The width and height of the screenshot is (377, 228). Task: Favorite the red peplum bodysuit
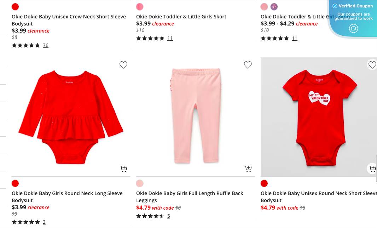(123, 65)
